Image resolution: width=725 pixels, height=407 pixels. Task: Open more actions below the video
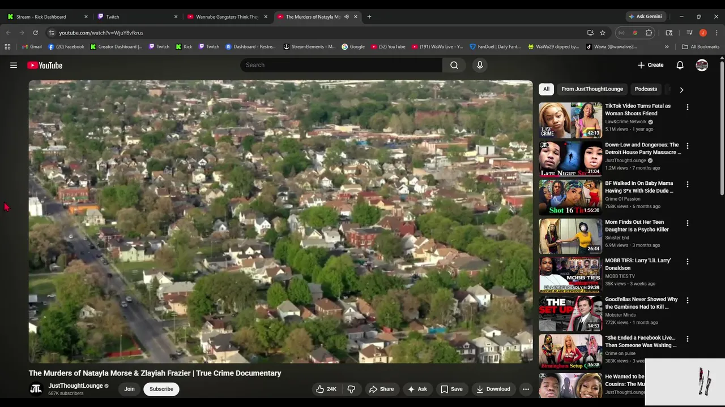tap(526, 389)
